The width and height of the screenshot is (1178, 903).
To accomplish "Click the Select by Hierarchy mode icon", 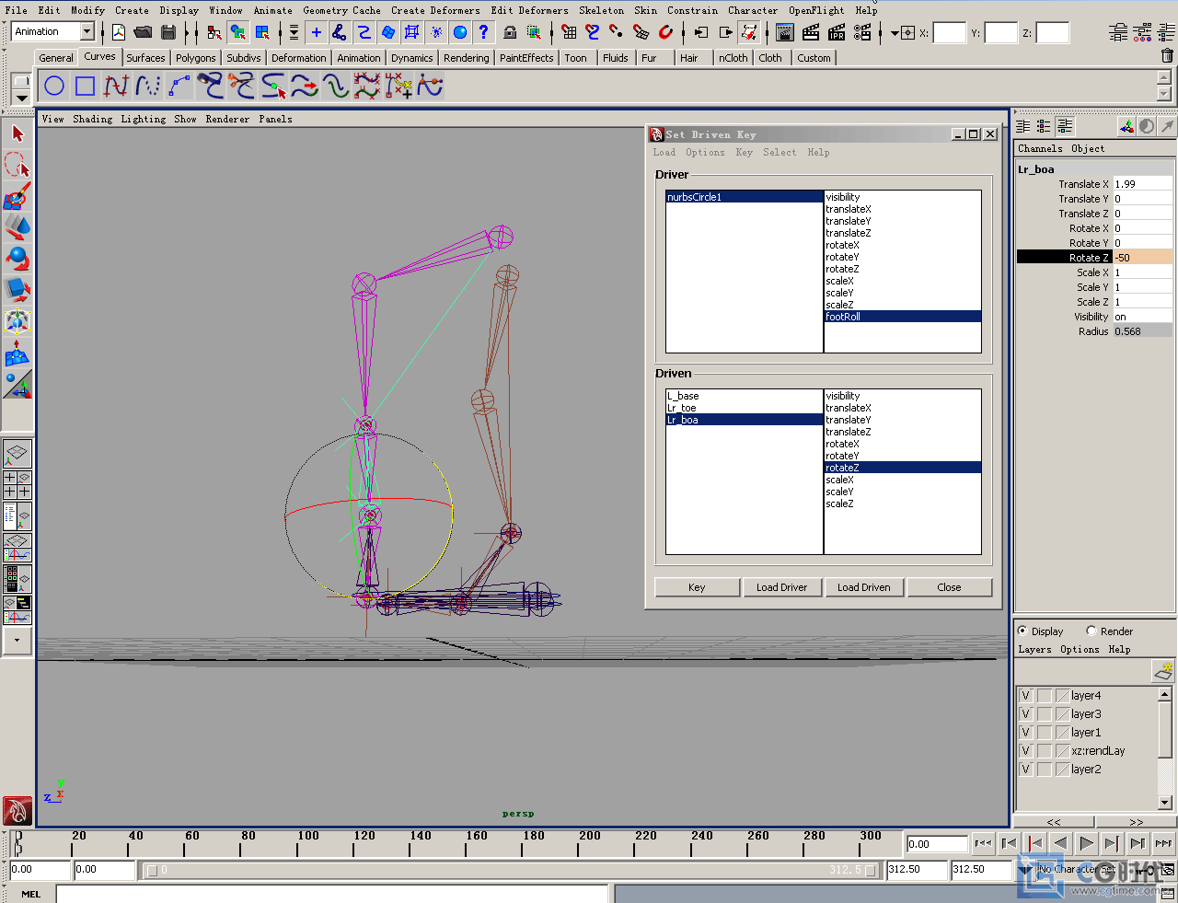I will point(214,32).
